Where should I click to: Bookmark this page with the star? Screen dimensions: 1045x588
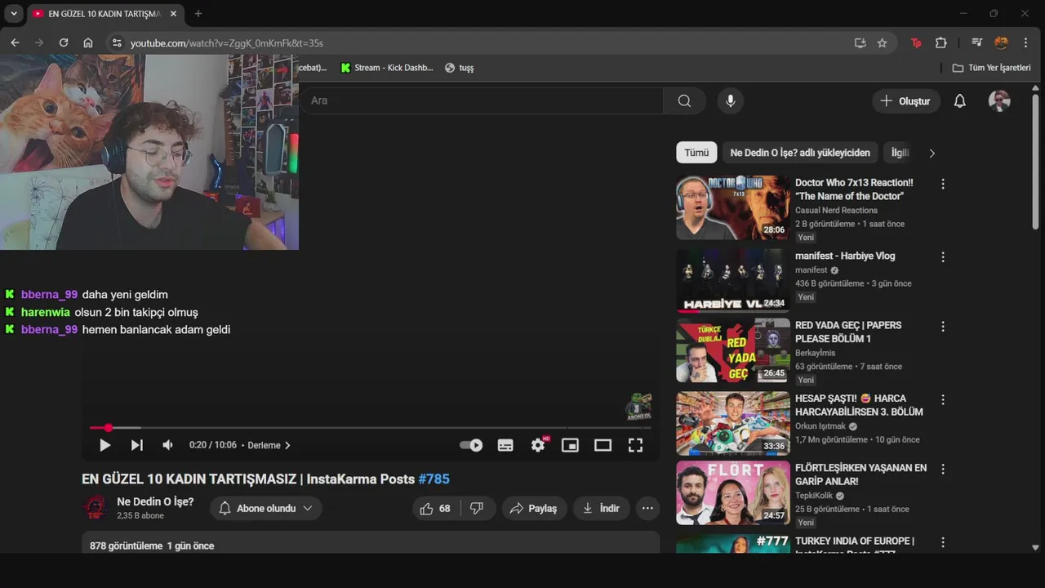point(882,42)
